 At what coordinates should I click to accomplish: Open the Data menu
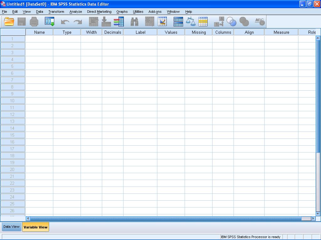(39, 12)
